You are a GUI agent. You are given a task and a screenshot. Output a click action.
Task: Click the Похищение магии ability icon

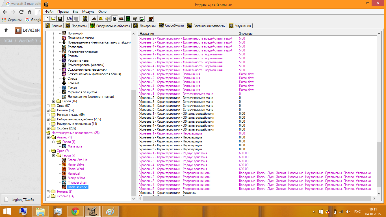[64, 38]
